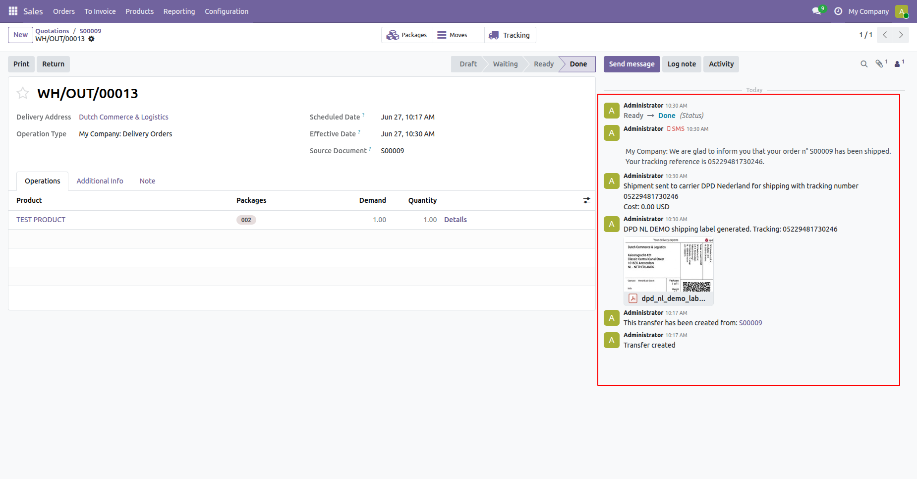Click Operation Type value Delivery Orders
Image resolution: width=917 pixels, height=479 pixels.
pos(125,134)
